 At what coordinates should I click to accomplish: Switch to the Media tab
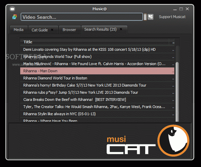(x=19, y=30)
